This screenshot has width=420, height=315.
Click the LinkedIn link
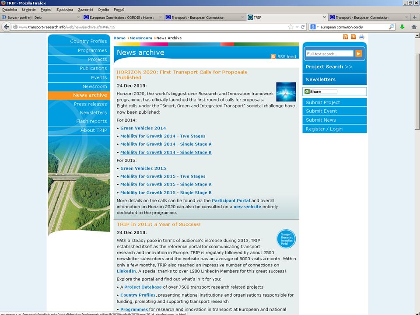point(126,271)
